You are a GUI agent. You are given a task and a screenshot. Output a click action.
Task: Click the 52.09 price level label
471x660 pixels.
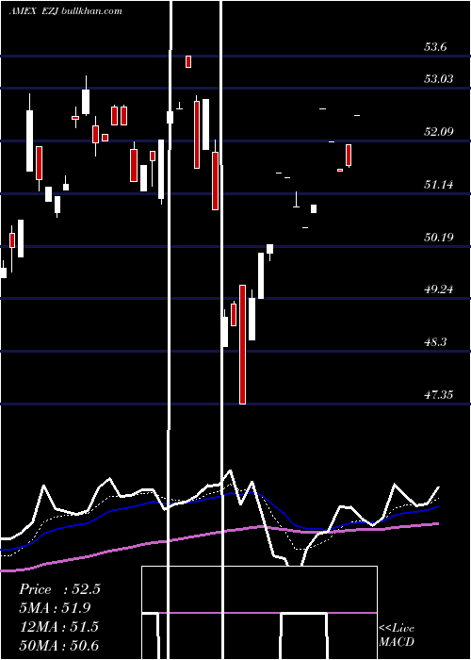439,132
